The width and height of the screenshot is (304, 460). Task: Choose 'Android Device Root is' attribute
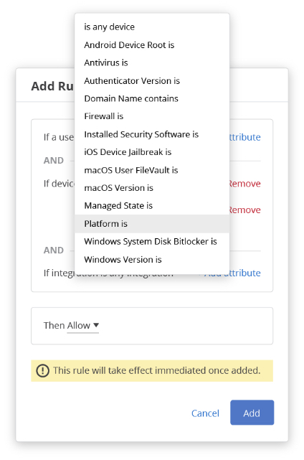click(152, 45)
